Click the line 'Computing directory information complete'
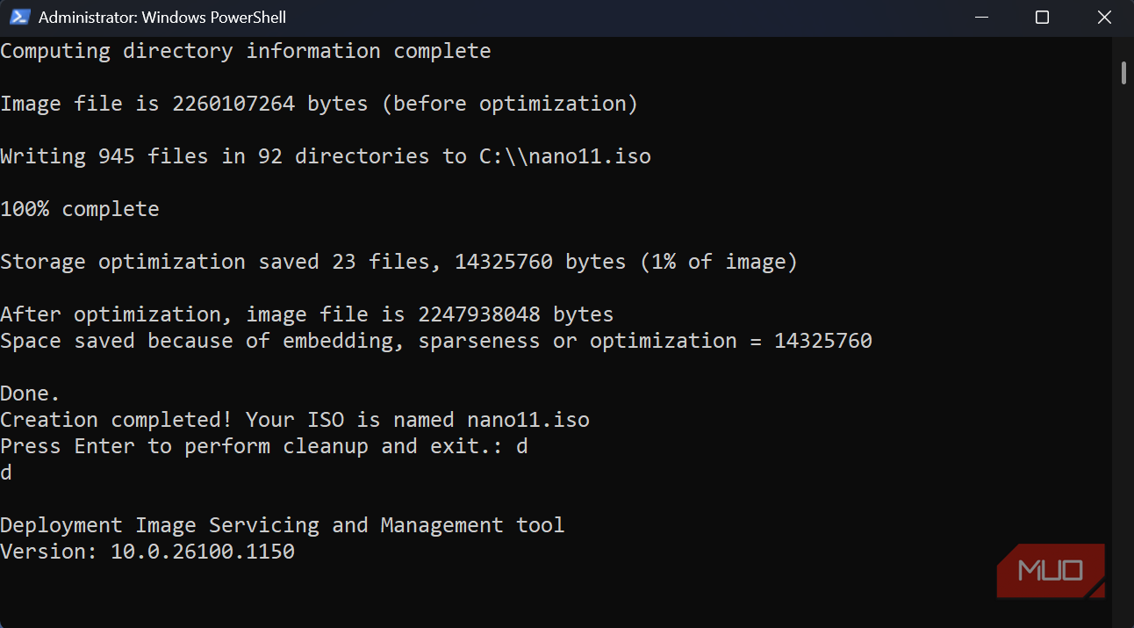The image size is (1134, 628). 246,52
